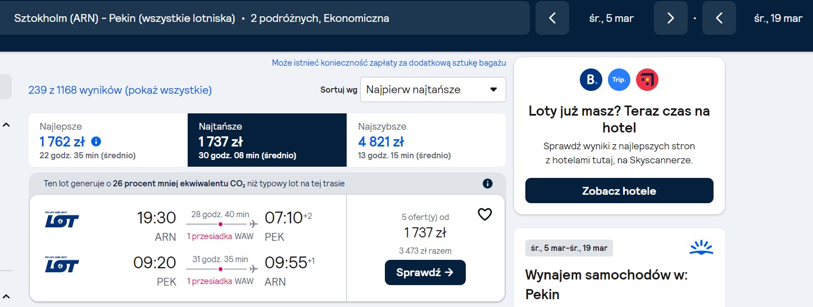Select the Najlepsze tab
The height and width of the screenshot is (307, 813).
click(x=108, y=140)
